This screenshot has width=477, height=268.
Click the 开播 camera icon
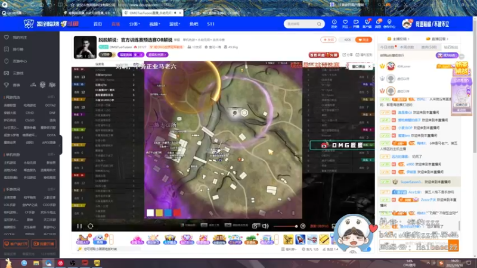click(x=356, y=24)
